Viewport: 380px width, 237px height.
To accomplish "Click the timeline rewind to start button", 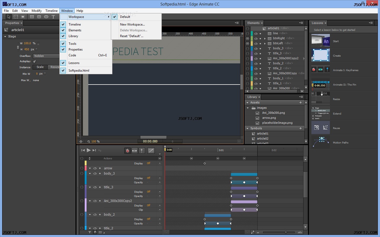I will [x=83, y=150].
